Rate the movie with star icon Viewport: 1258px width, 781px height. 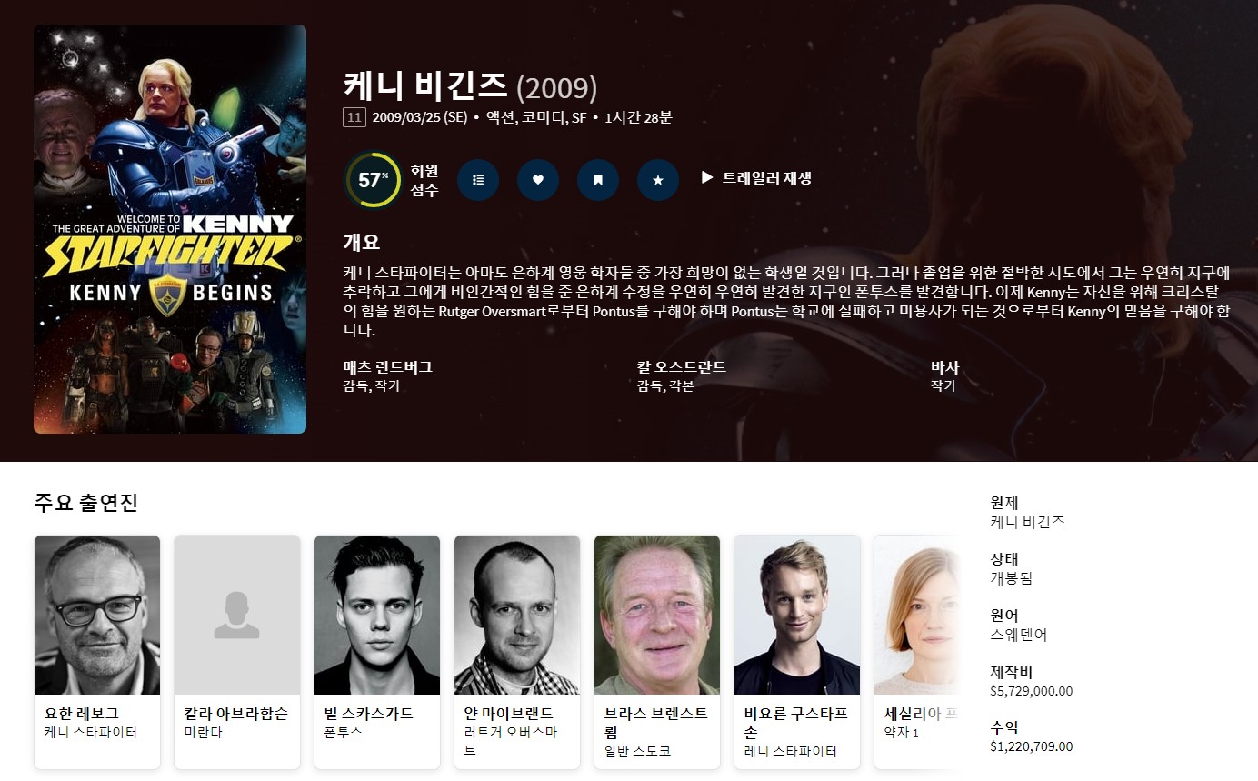pos(658,180)
